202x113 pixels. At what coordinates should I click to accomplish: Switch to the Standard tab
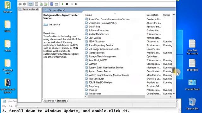pyautogui.click(x=62, y=101)
